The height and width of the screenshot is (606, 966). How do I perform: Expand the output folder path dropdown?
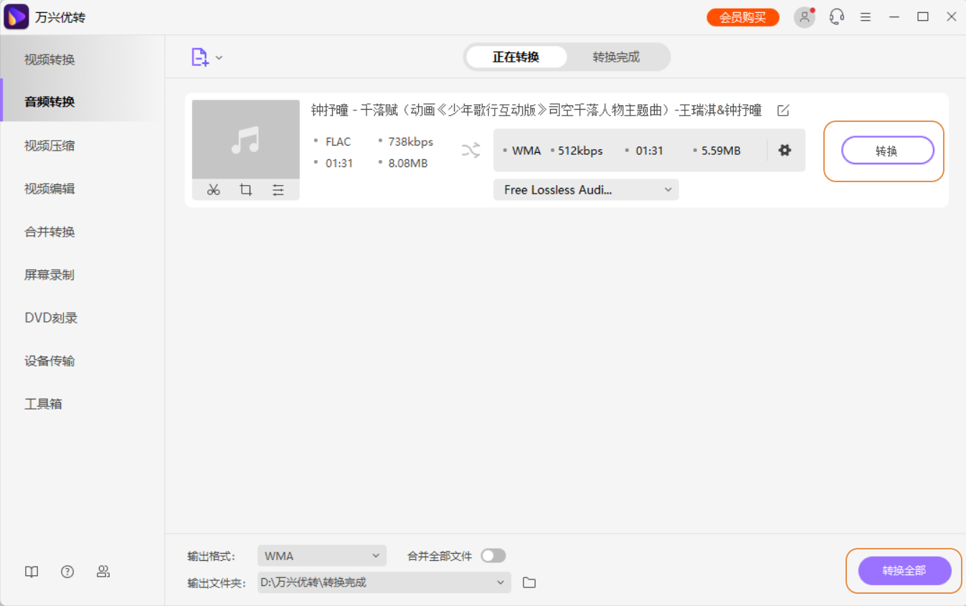click(x=501, y=582)
